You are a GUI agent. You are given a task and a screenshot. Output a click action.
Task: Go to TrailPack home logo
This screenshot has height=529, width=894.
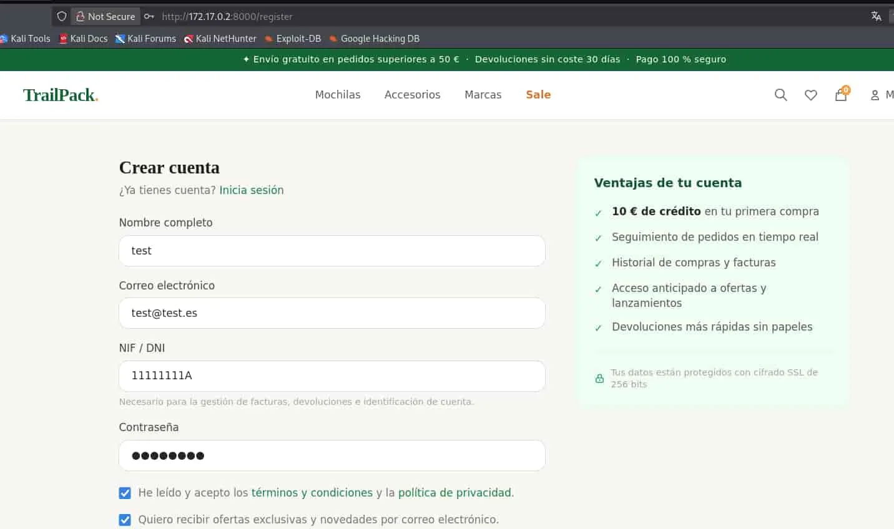pyautogui.click(x=61, y=95)
